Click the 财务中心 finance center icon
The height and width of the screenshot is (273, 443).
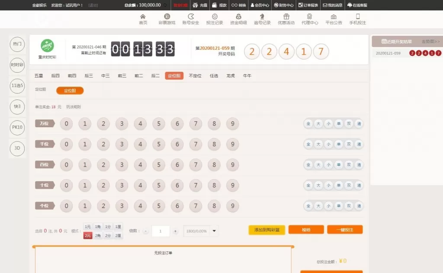[286, 6]
